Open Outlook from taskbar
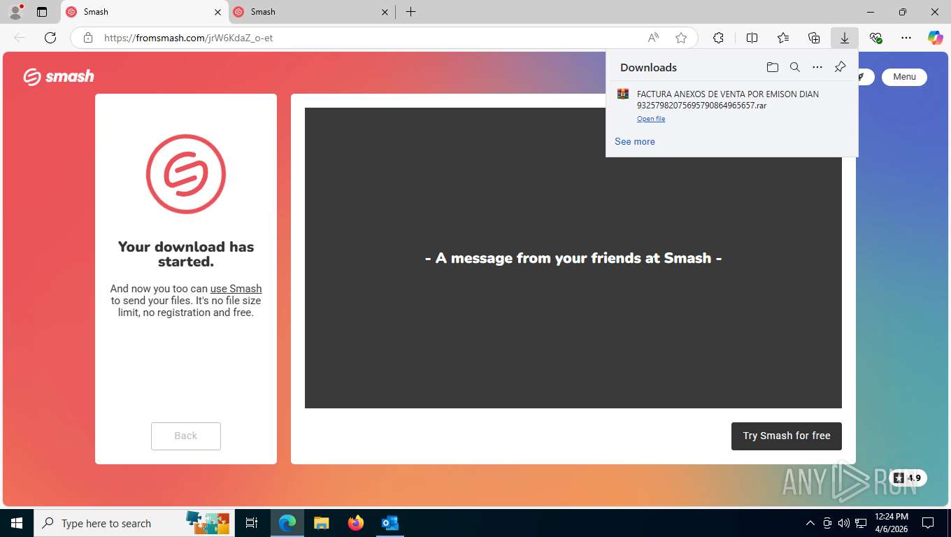This screenshot has height=537, width=951. (x=389, y=523)
